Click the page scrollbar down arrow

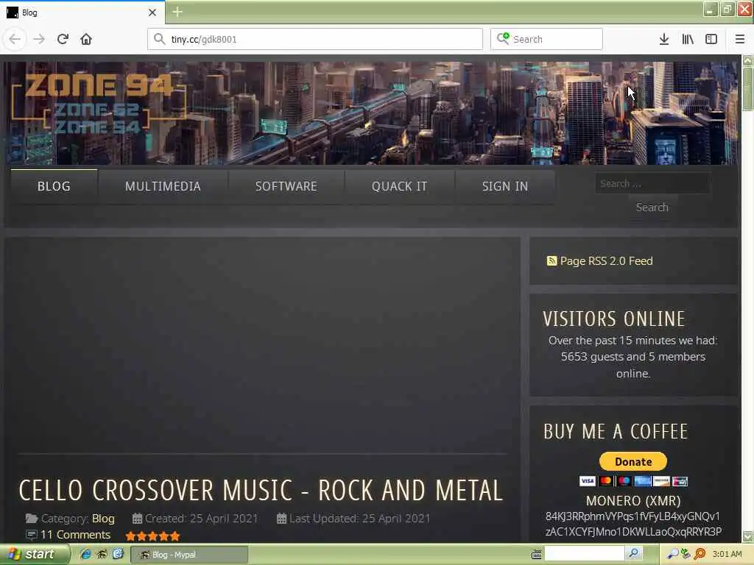click(x=747, y=536)
